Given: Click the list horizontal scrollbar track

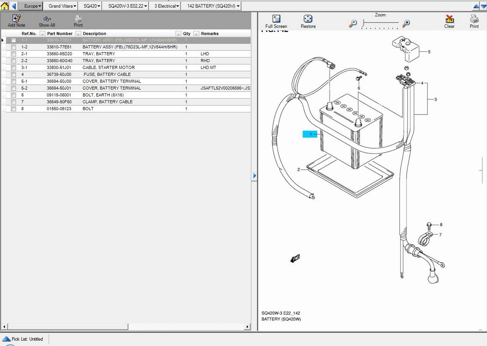Looking at the screenshot, I should pyautogui.click(x=187, y=327).
